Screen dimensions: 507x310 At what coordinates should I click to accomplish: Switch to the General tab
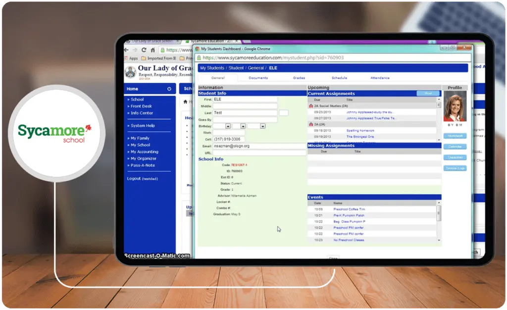[x=218, y=78]
